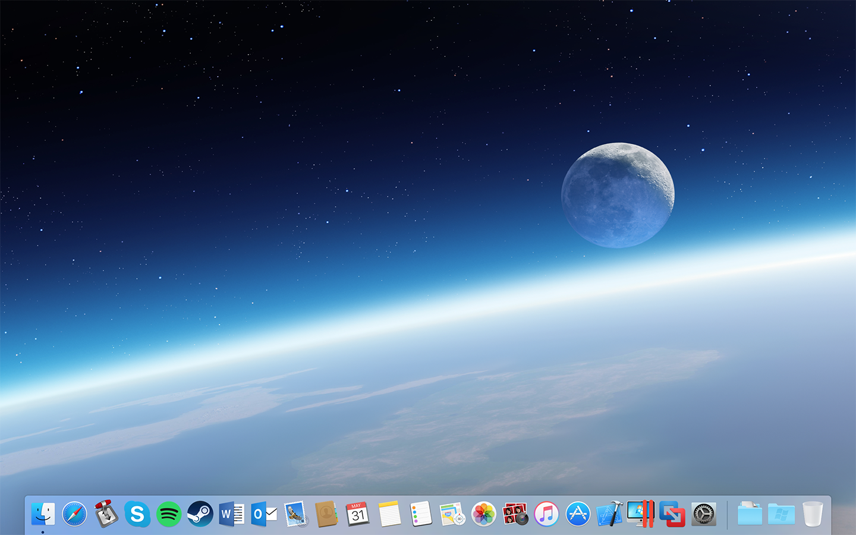The width and height of the screenshot is (856, 535).
Task: Open the Notes app in the dock
Action: click(389, 514)
